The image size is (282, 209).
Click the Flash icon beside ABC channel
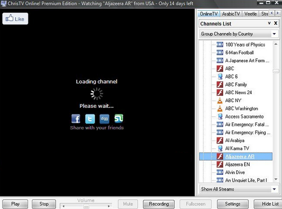tap(220, 68)
